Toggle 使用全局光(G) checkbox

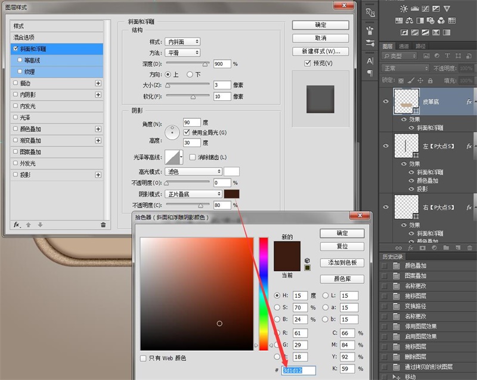(187, 132)
